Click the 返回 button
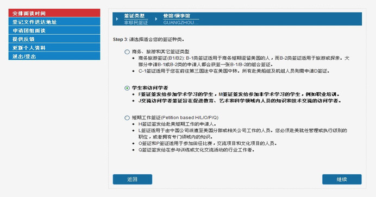 tap(133, 179)
